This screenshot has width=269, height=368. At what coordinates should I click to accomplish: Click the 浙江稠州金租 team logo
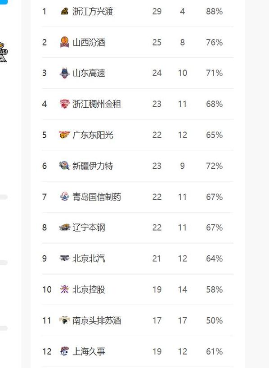pyautogui.click(x=63, y=104)
